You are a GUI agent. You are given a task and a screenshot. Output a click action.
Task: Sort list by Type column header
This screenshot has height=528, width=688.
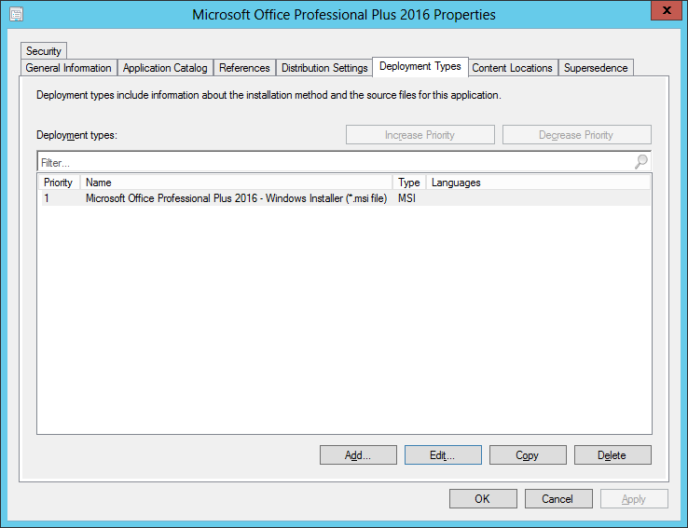pyautogui.click(x=409, y=183)
